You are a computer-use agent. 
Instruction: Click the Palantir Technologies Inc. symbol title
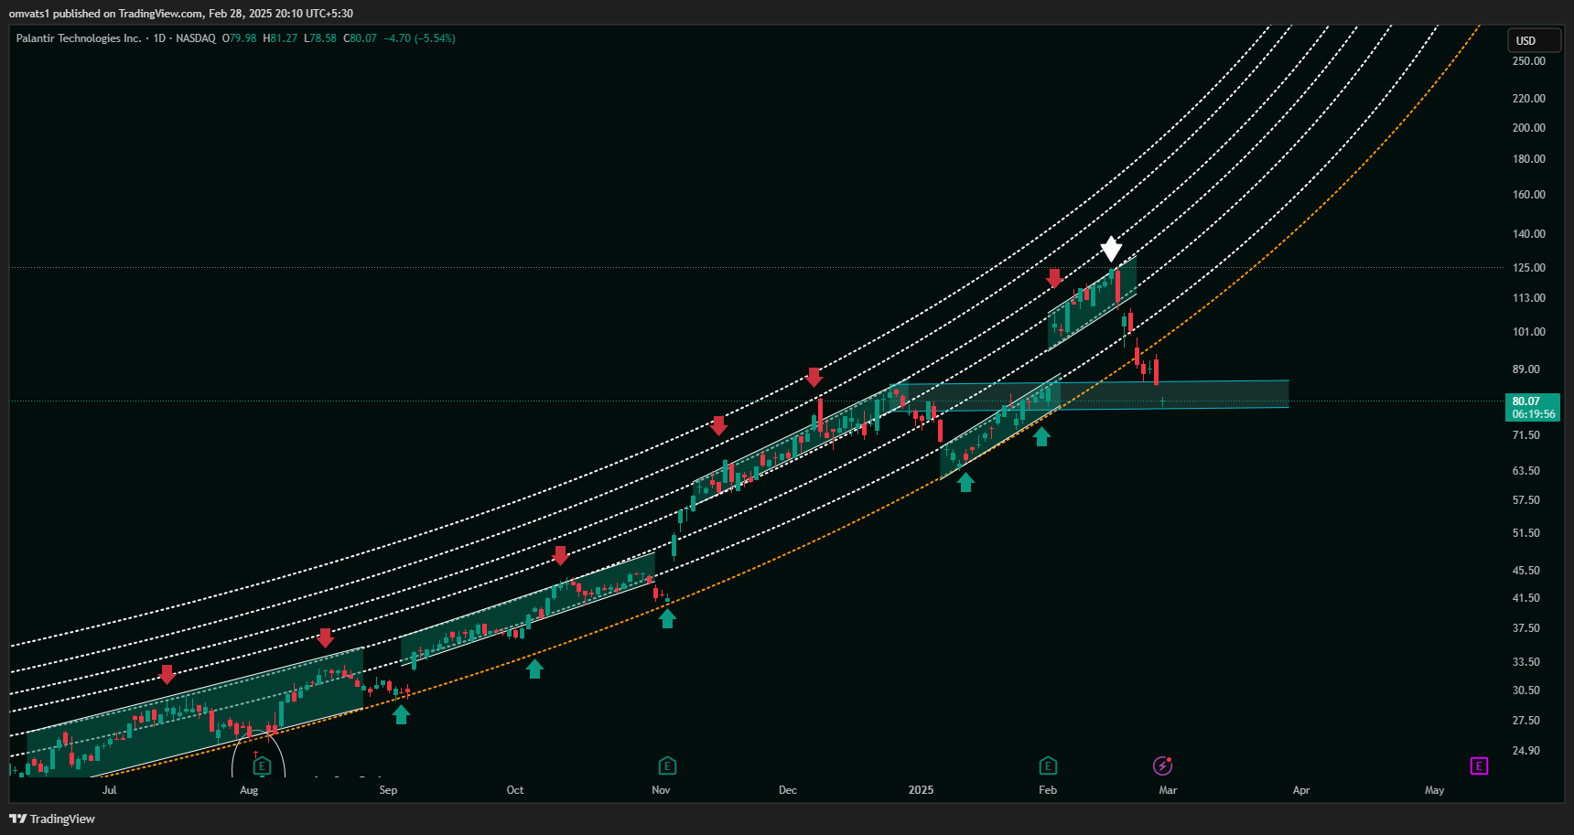(79, 38)
